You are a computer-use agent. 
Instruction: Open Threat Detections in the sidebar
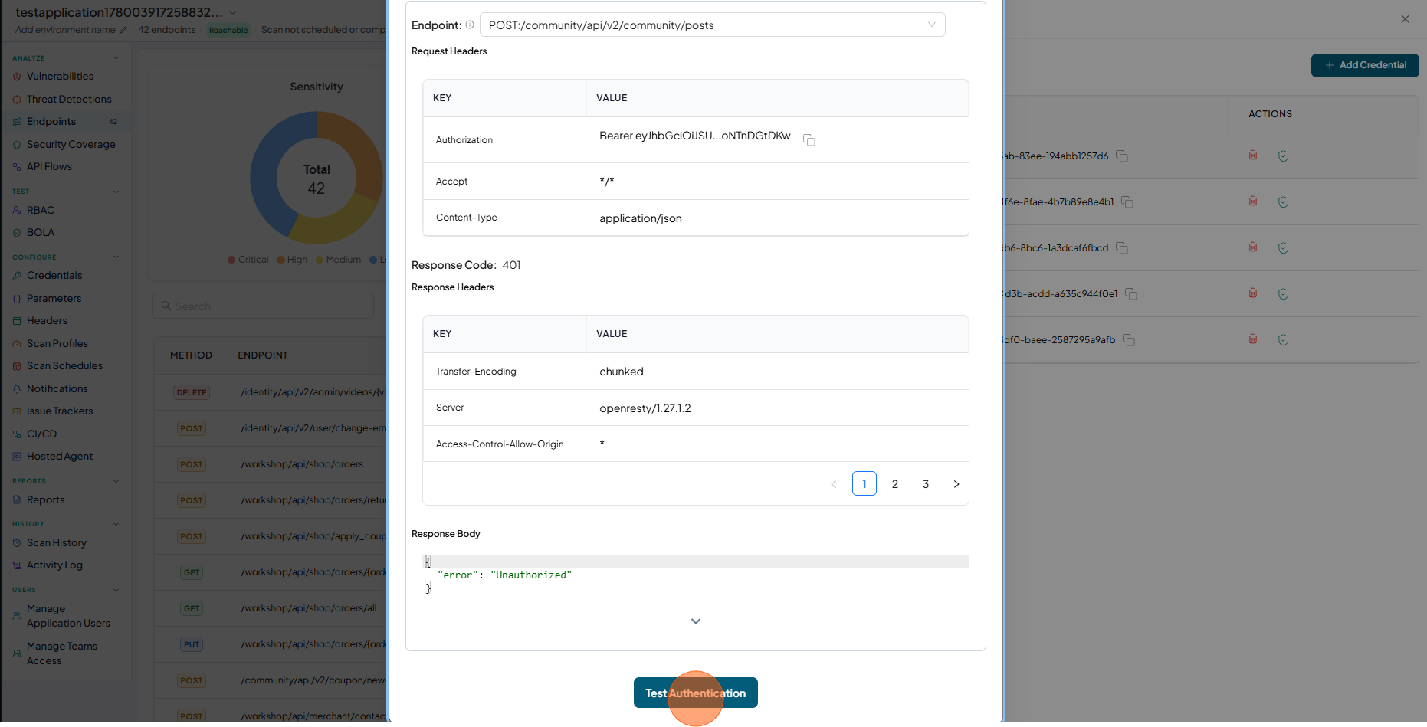69,99
